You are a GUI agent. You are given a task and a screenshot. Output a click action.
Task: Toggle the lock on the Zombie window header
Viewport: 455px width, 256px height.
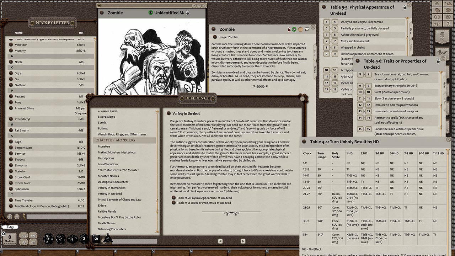[188, 13]
